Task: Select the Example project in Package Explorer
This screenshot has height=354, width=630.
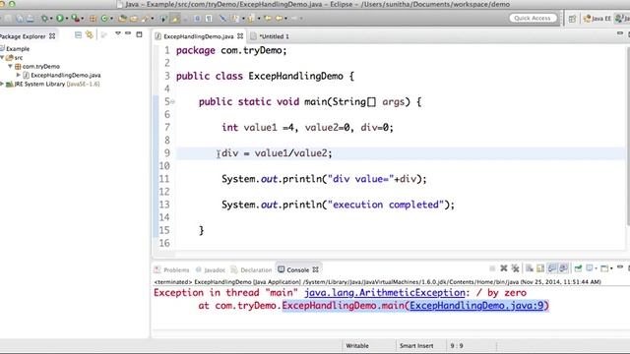Action: [x=18, y=48]
